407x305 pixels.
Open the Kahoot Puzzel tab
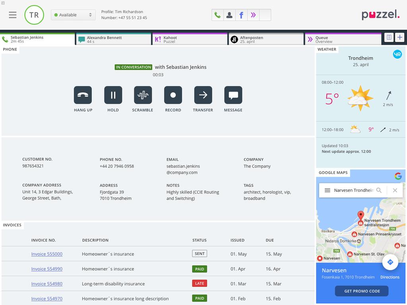pyautogui.click(x=190, y=39)
